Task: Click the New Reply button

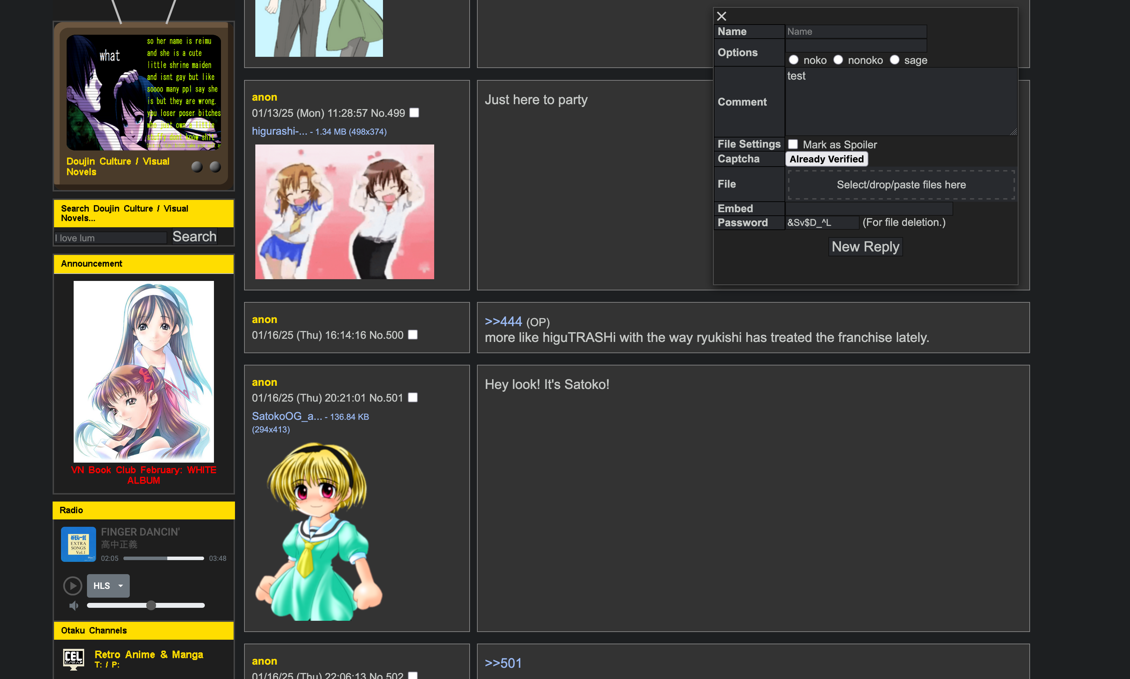Action: pos(865,247)
